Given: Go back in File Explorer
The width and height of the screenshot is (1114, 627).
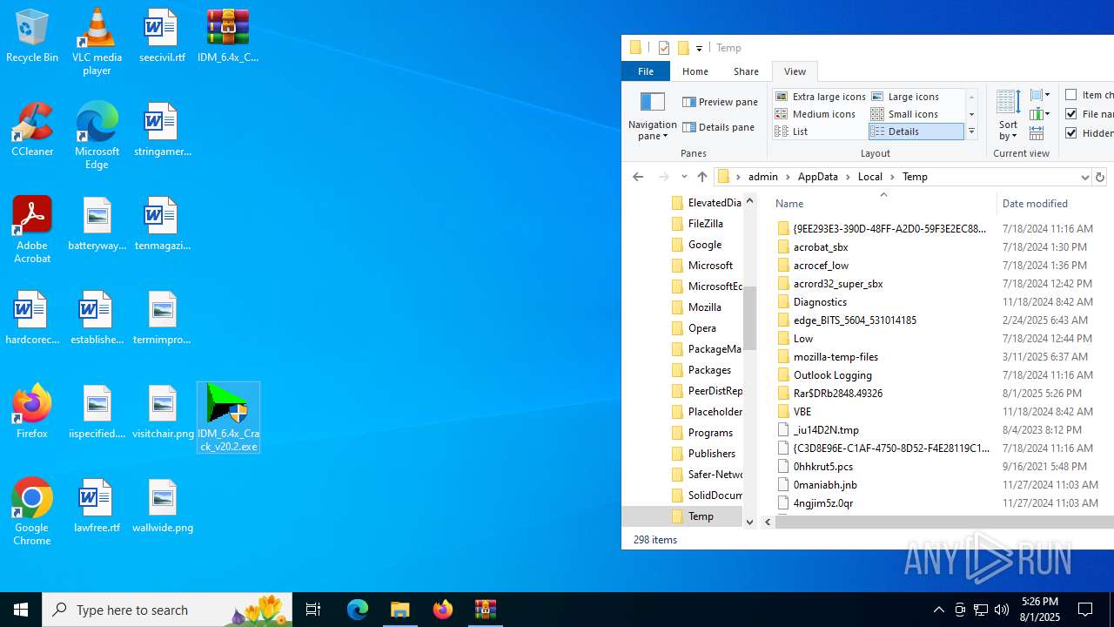Looking at the screenshot, I should (x=638, y=177).
